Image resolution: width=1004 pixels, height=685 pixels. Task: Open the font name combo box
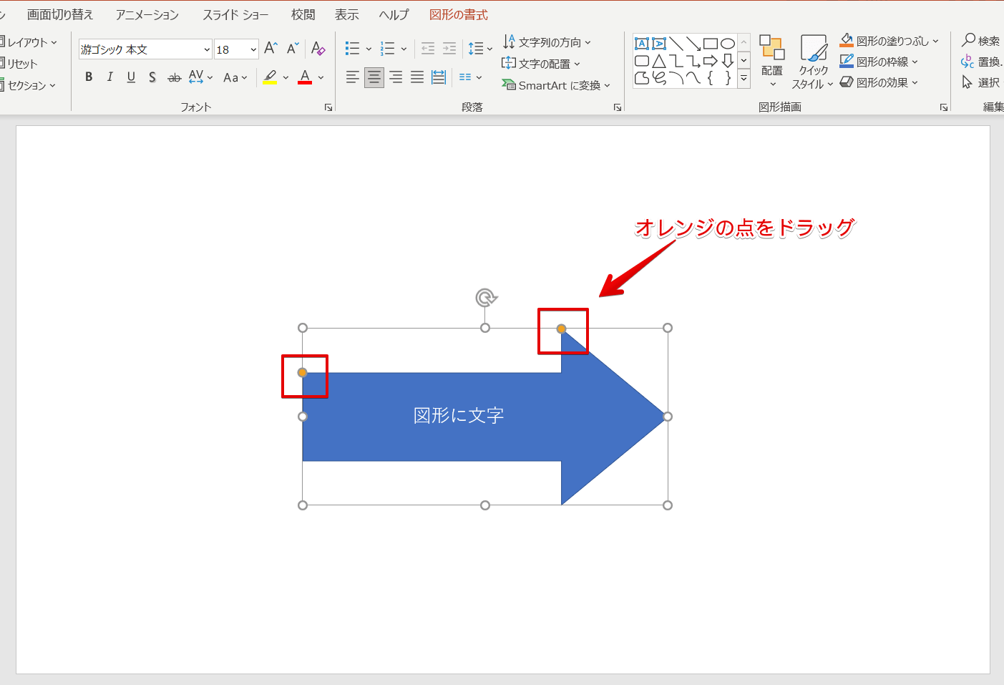(145, 49)
